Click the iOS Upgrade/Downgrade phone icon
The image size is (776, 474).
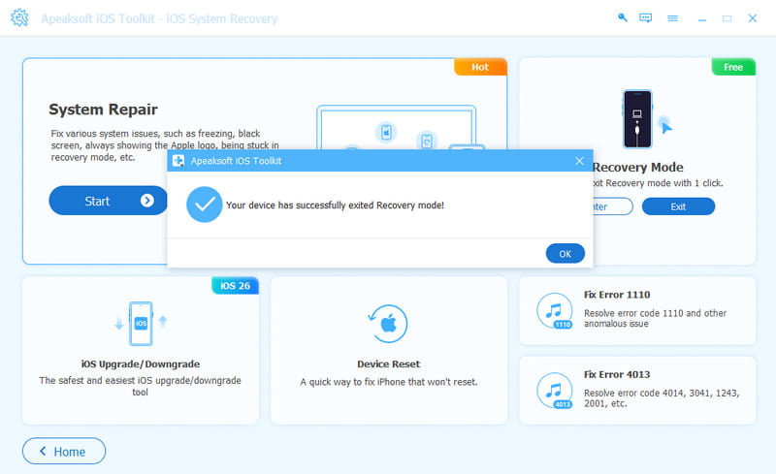(141, 323)
